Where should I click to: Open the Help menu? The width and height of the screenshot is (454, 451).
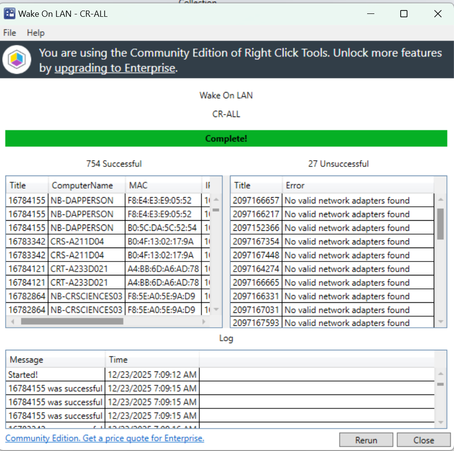(36, 33)
